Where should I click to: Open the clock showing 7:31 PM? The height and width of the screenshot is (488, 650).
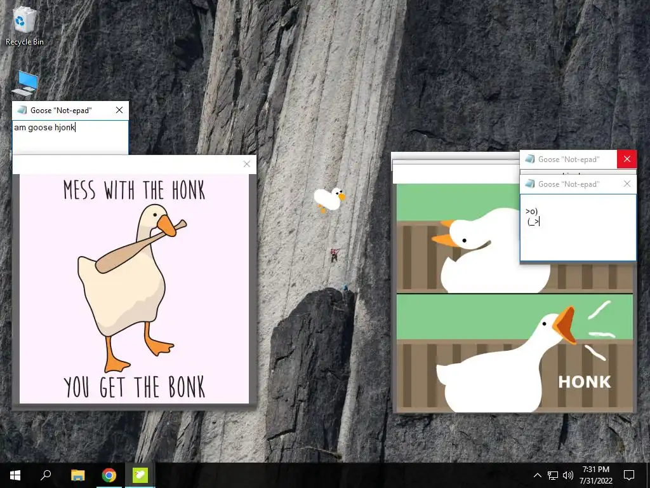596,475
